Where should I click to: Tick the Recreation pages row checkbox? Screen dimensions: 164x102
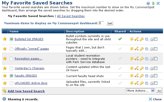coord(156,59)
